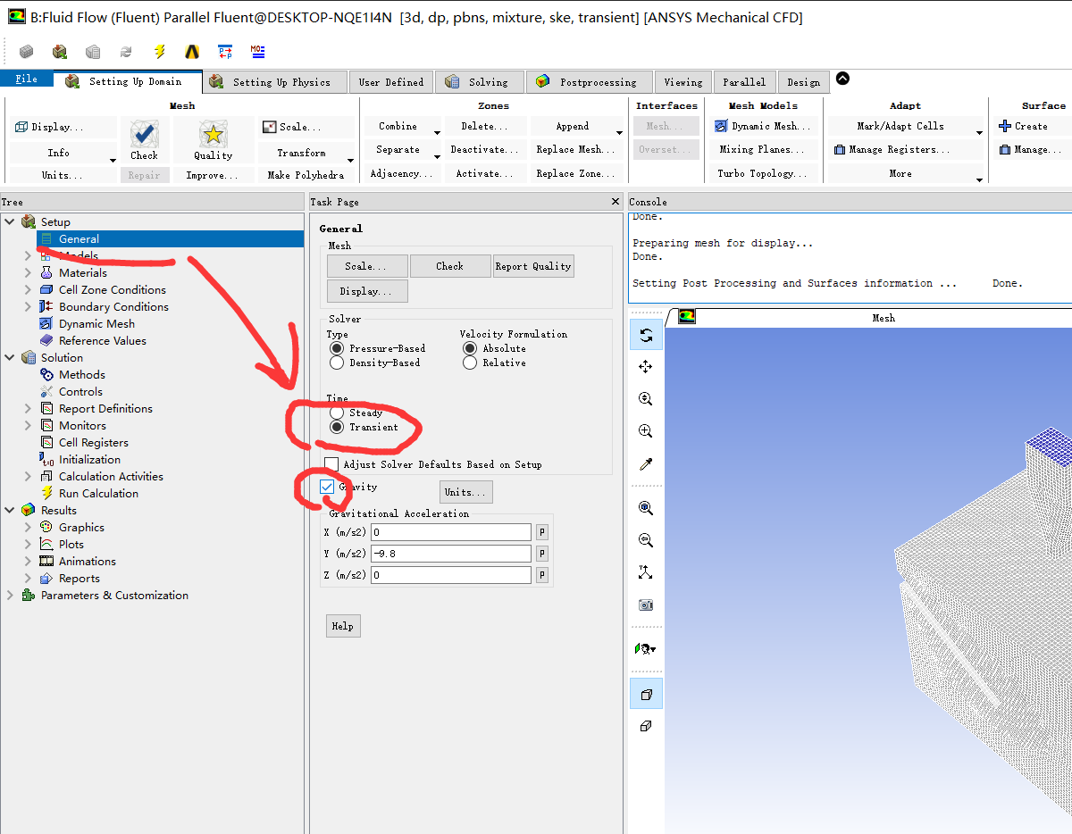Click the lightning bolt icon in quick-access toolbar
1072x834 pixels.
159,52
